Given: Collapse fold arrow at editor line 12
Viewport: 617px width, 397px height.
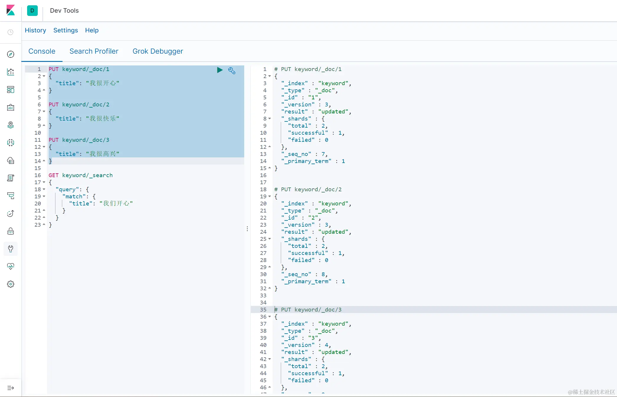Looking at the screenshot, I should [44, 147].
